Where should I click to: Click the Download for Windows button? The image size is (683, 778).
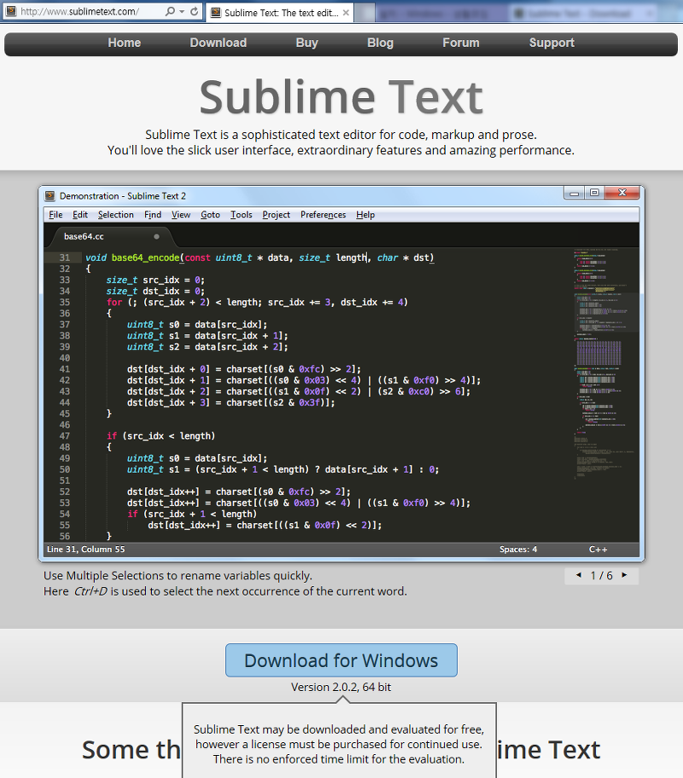point(341,659)
